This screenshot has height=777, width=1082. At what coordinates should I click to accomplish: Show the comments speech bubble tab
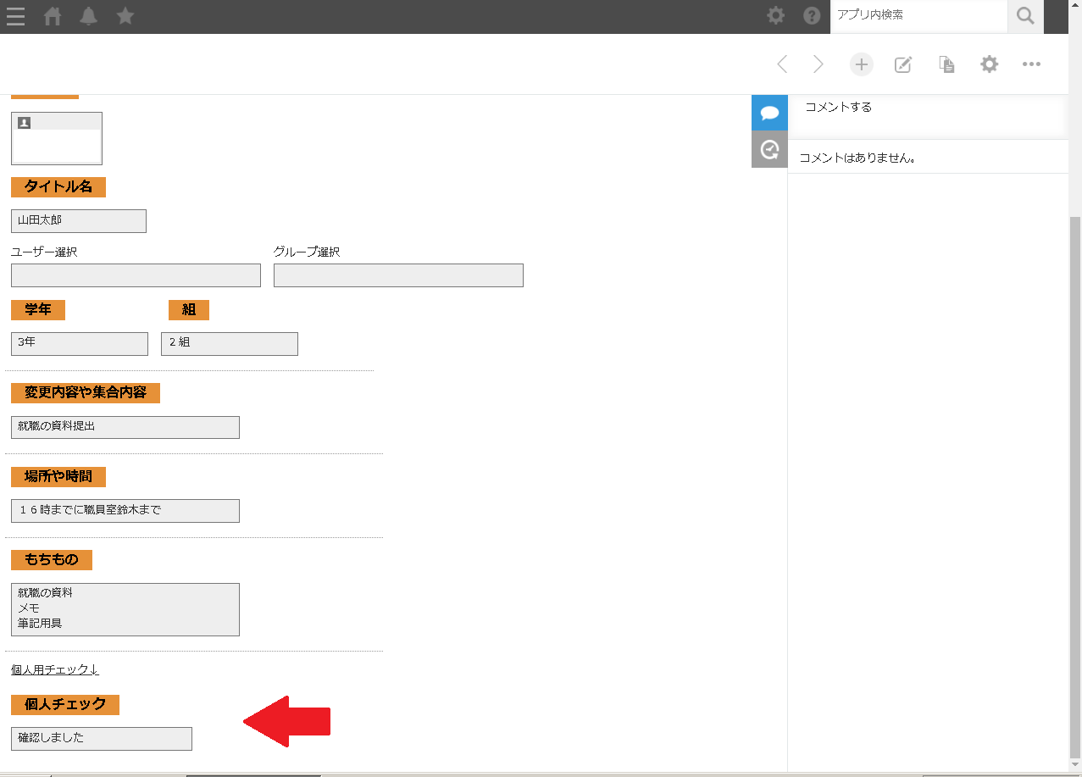769,113
